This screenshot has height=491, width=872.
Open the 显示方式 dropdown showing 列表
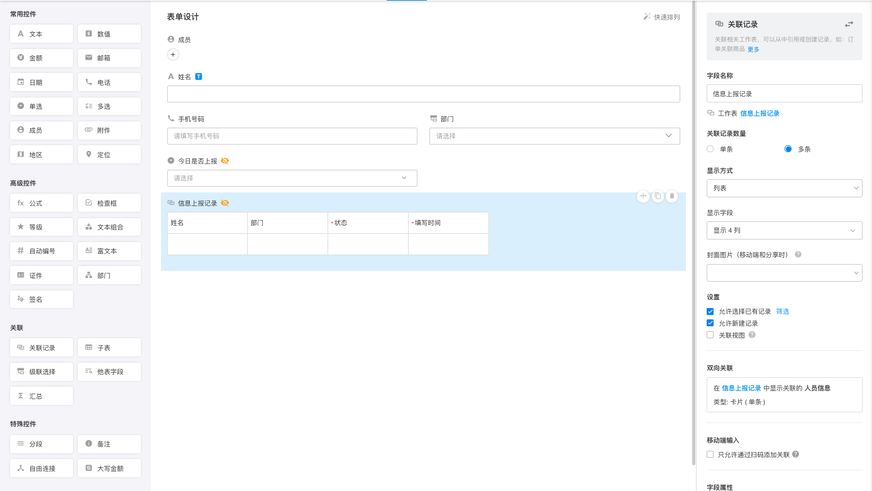click(784, 188)
